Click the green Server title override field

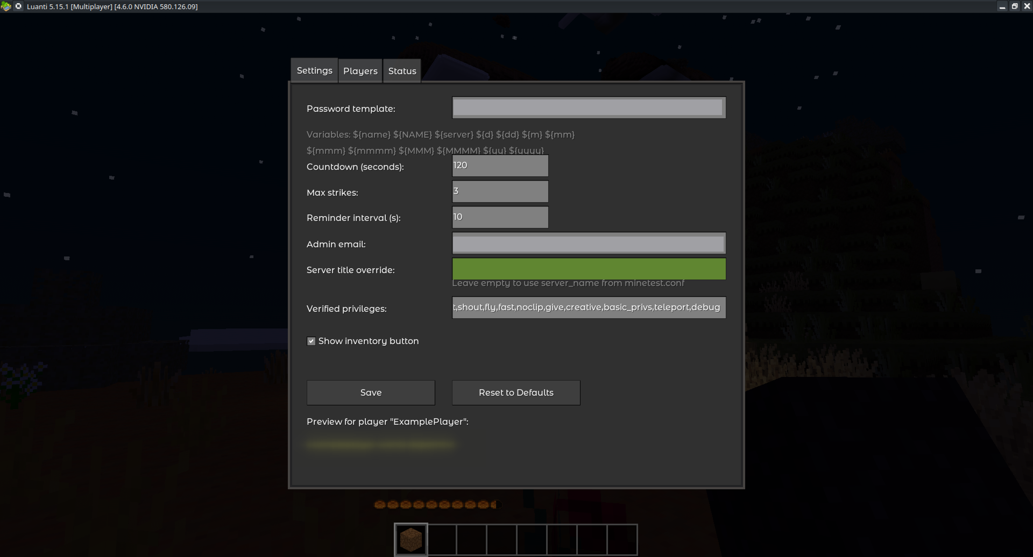588,269
